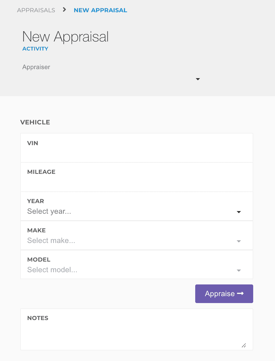
Task: Click the Appraiser field label
Action: (x=36, y=67)
